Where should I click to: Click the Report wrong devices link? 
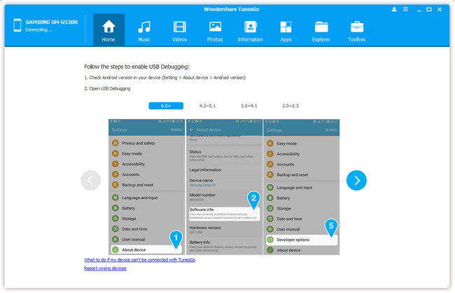coord(105,268)
